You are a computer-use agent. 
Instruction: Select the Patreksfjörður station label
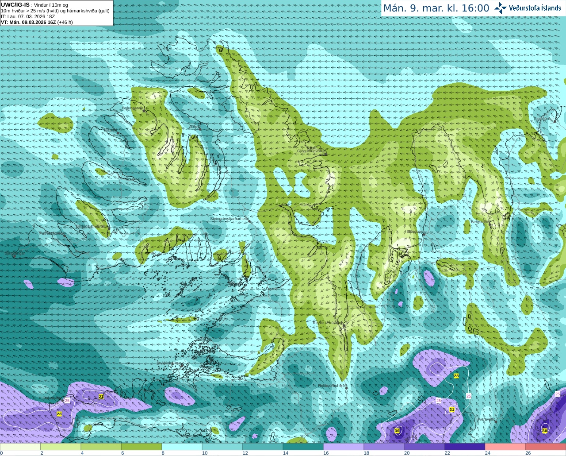pos(52,233)
